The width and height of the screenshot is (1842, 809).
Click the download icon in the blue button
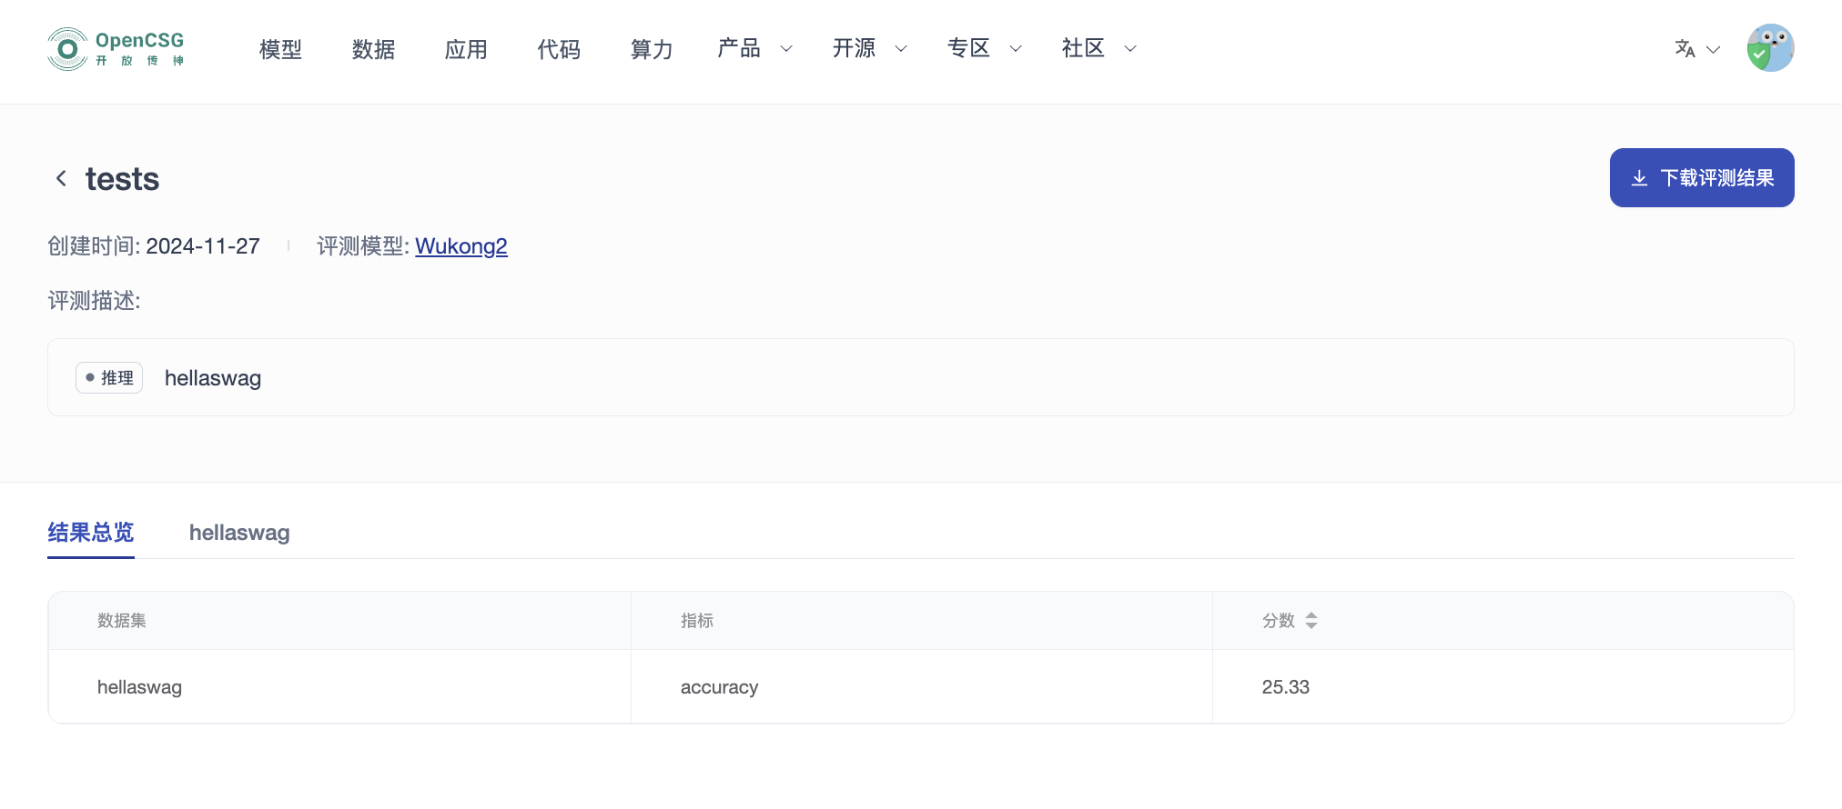pos(1639,178)
